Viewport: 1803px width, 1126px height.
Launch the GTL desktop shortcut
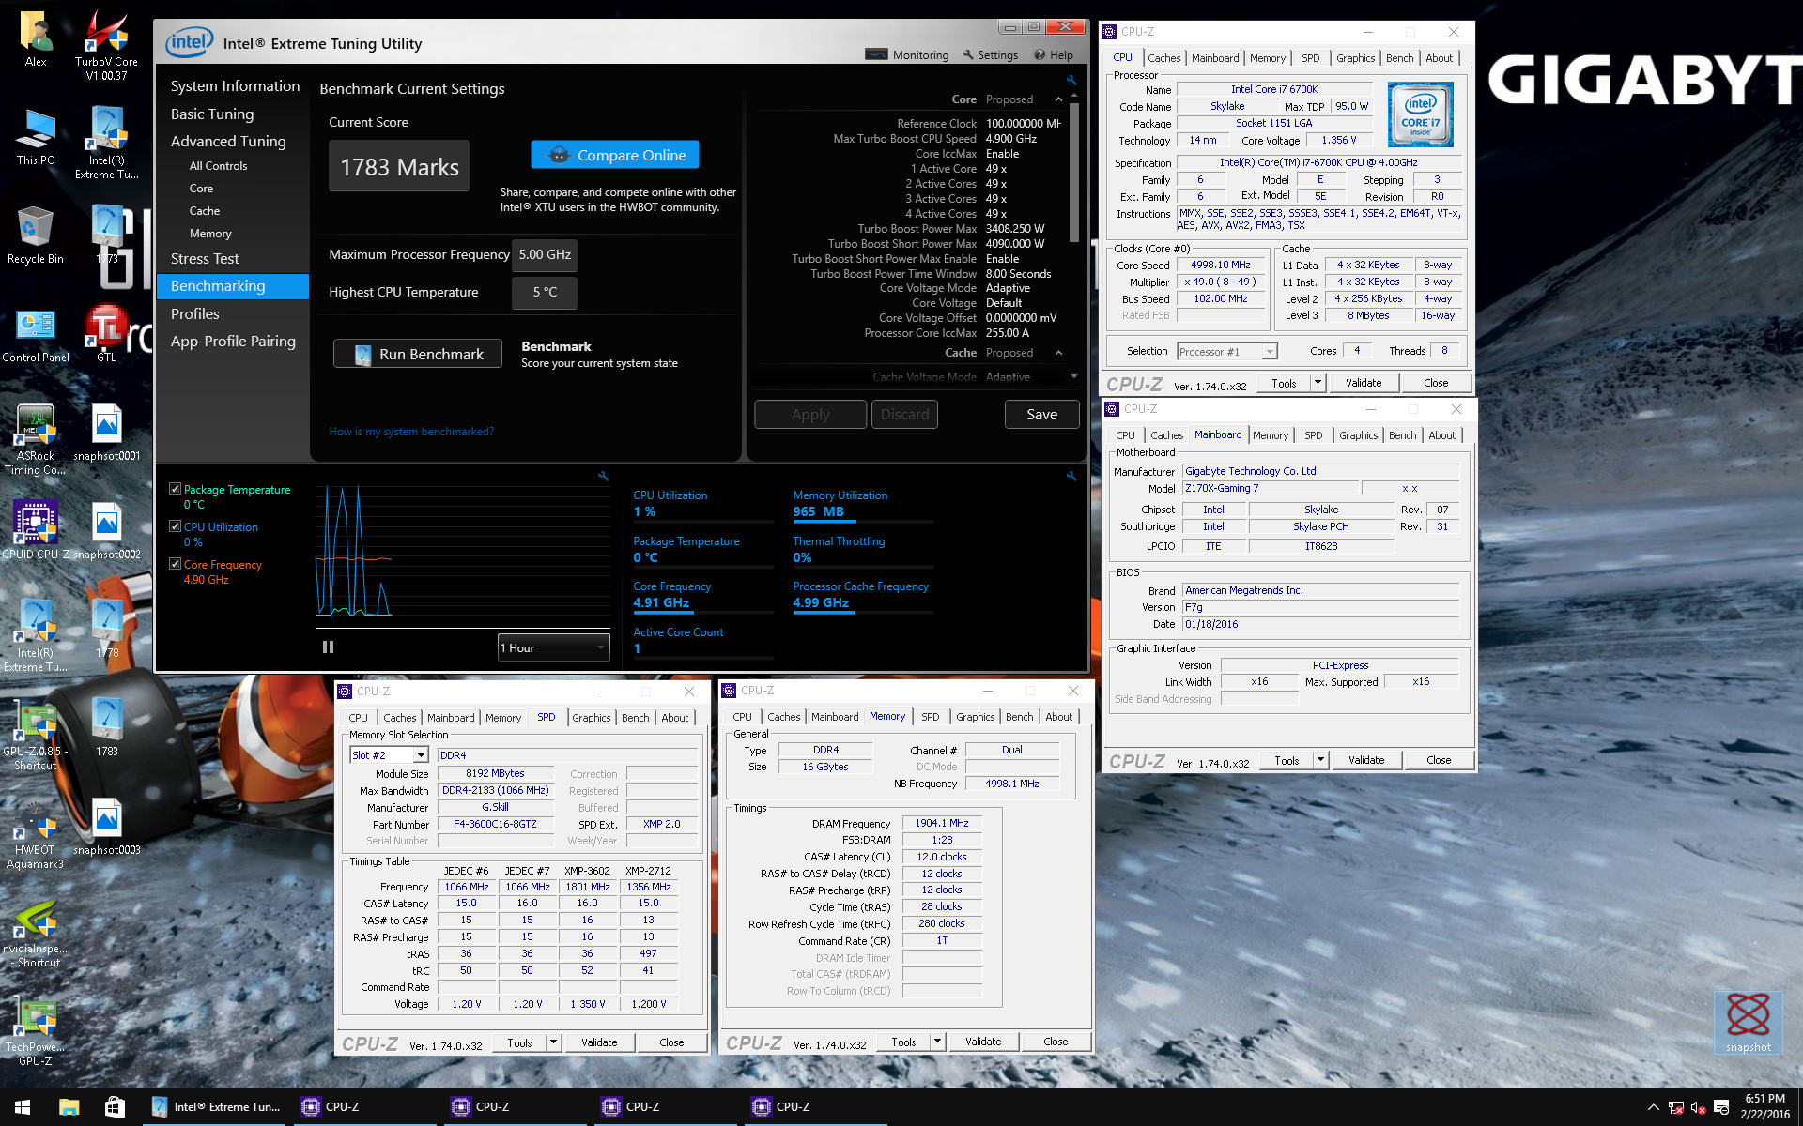tap(106, 335)
